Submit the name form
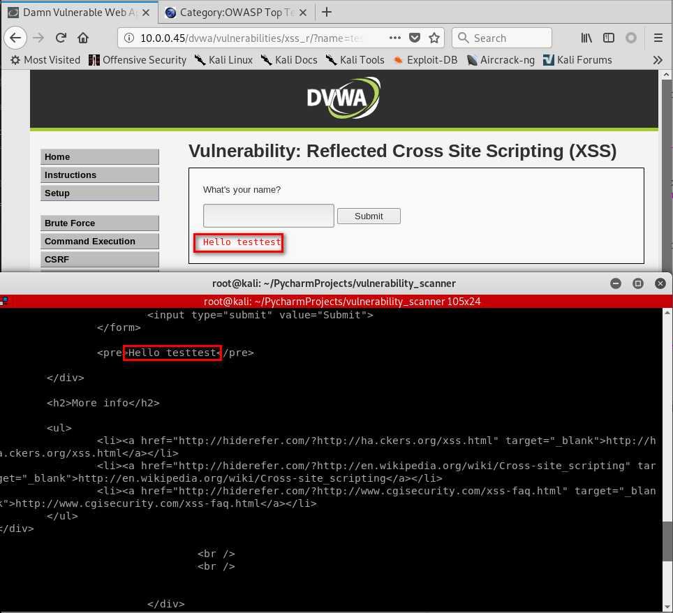Screen dimensions: 673x613 point(369,216)
